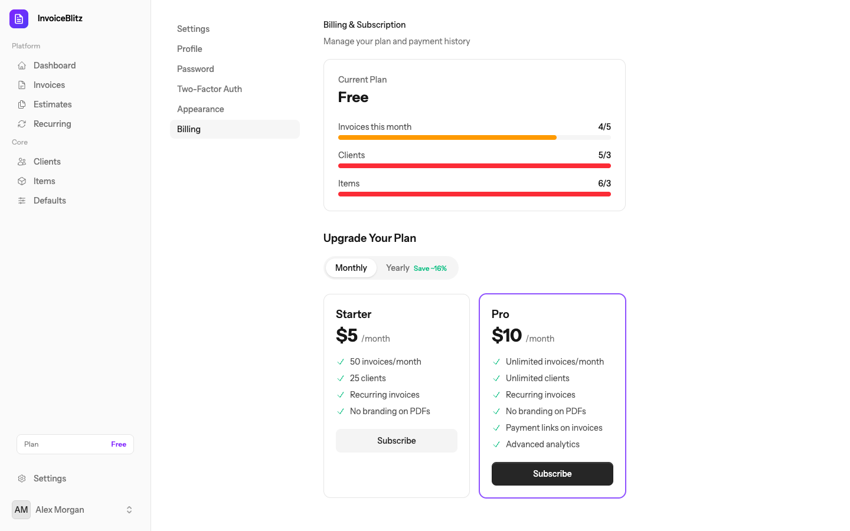
Task: Open the Appearance settings page
Action: coord(200,109)
